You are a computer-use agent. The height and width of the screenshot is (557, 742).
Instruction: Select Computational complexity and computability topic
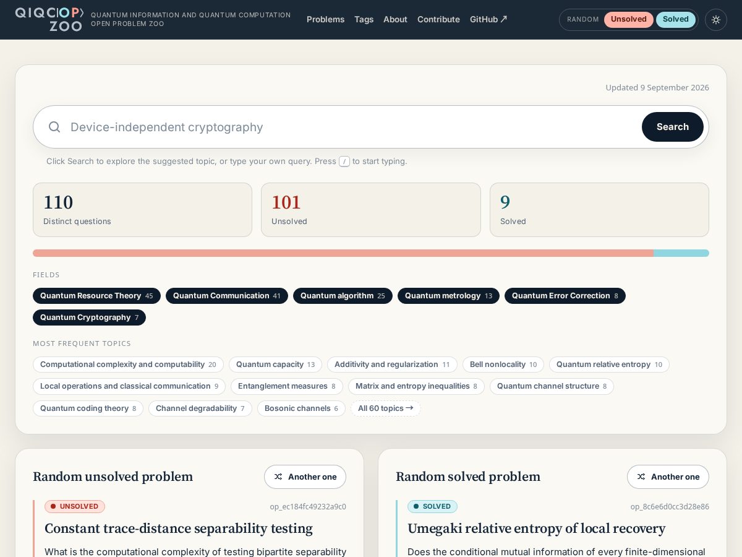pyautogui.click(x=128, y=365)
